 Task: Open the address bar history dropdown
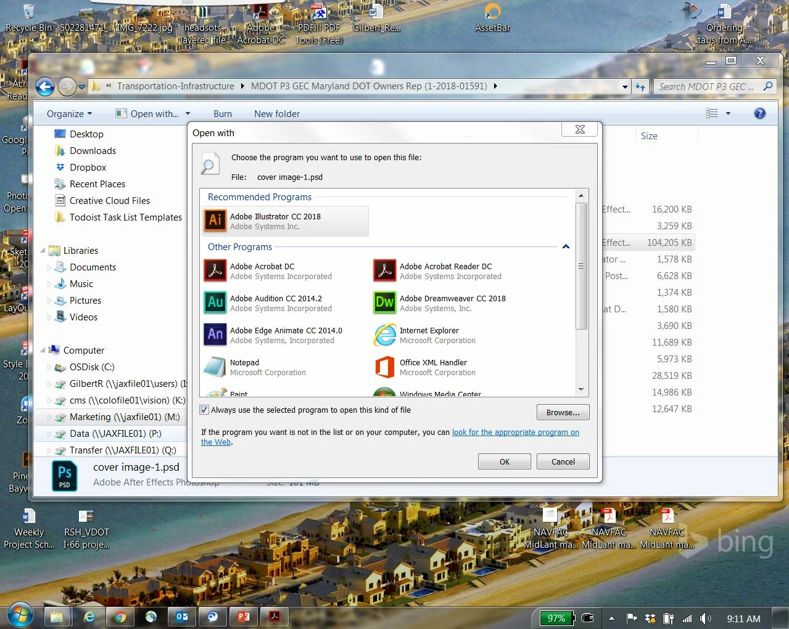(x=625, y=87)
